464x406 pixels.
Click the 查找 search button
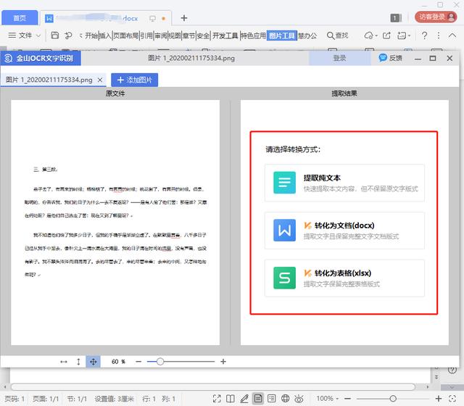pos(337,36)
